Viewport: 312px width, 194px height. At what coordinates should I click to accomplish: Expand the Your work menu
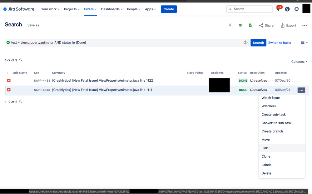[x=50, y=9]
